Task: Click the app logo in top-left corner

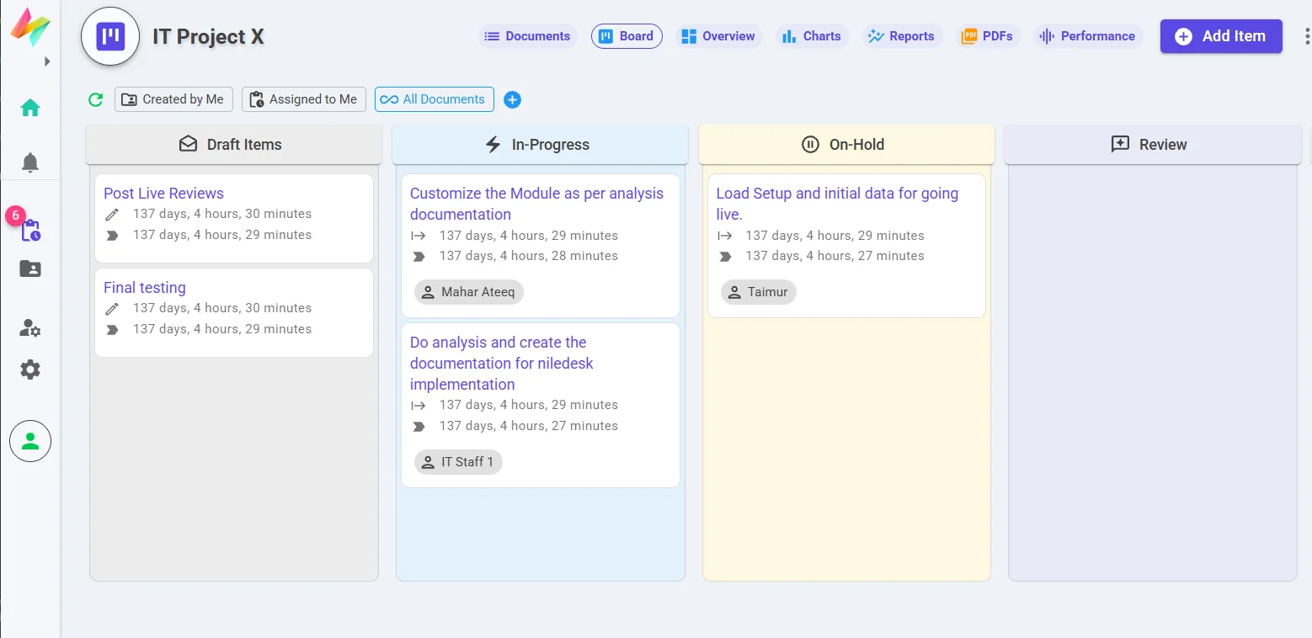Action: pyautogui.click(x=29, y=28)
